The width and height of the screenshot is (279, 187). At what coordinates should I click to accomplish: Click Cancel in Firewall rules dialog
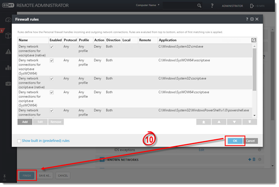point(250,141)
